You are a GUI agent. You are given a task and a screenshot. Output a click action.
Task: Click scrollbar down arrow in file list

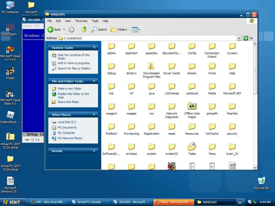coord(255,167)
